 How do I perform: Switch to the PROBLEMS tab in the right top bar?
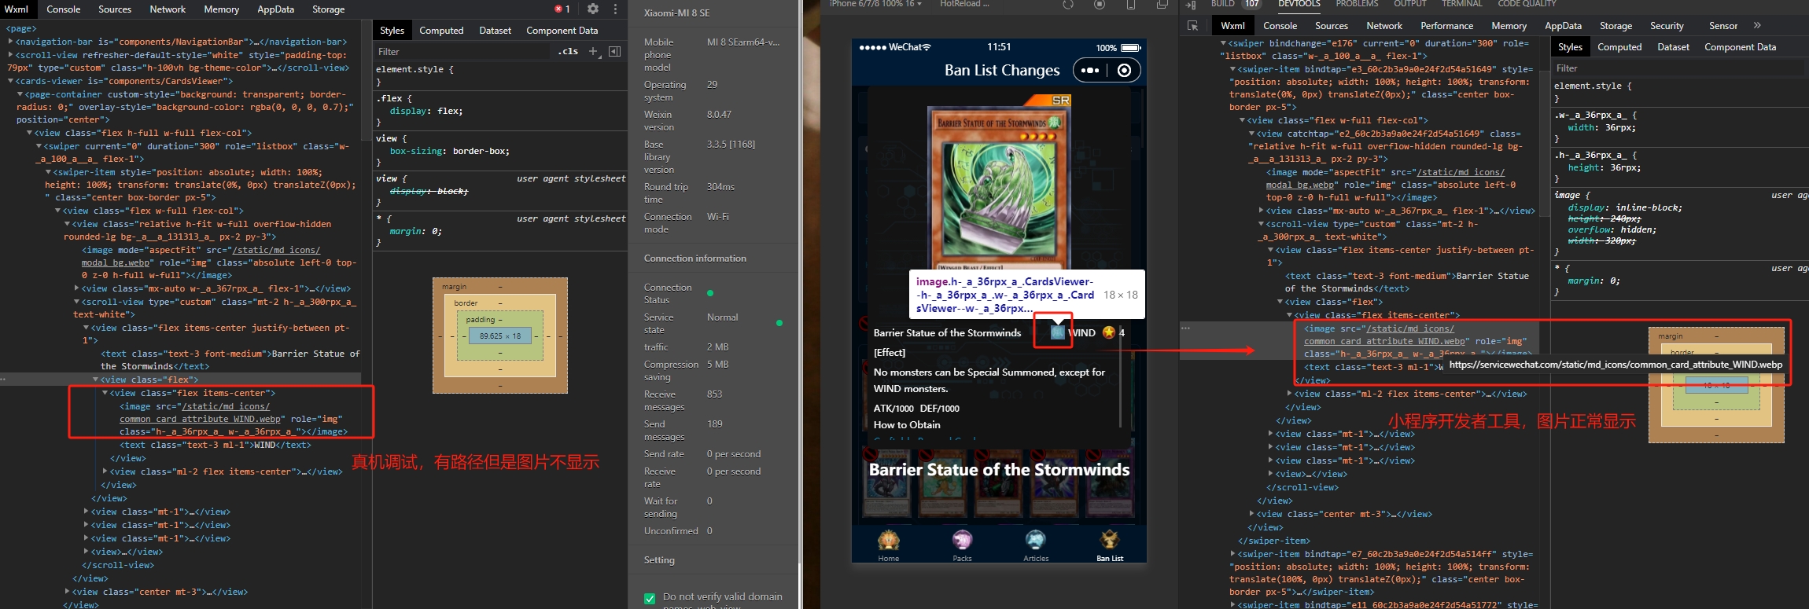click(1357, 4)
